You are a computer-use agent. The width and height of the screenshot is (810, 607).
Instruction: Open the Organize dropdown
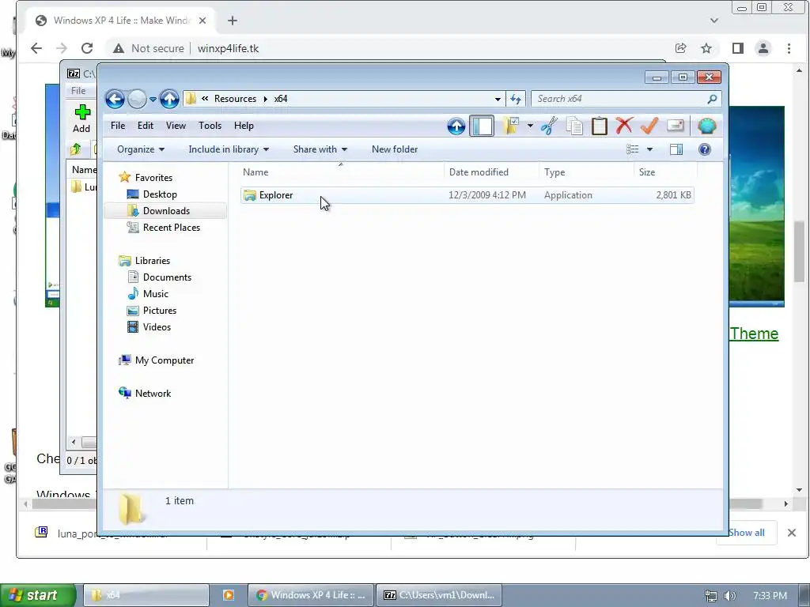[x=141, y=149]
